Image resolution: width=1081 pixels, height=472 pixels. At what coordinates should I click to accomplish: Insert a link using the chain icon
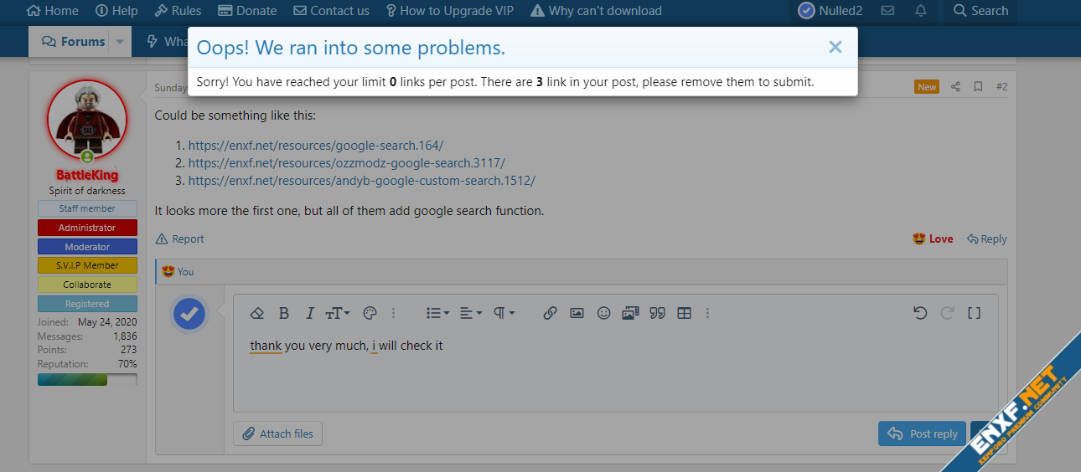[550, 313]
